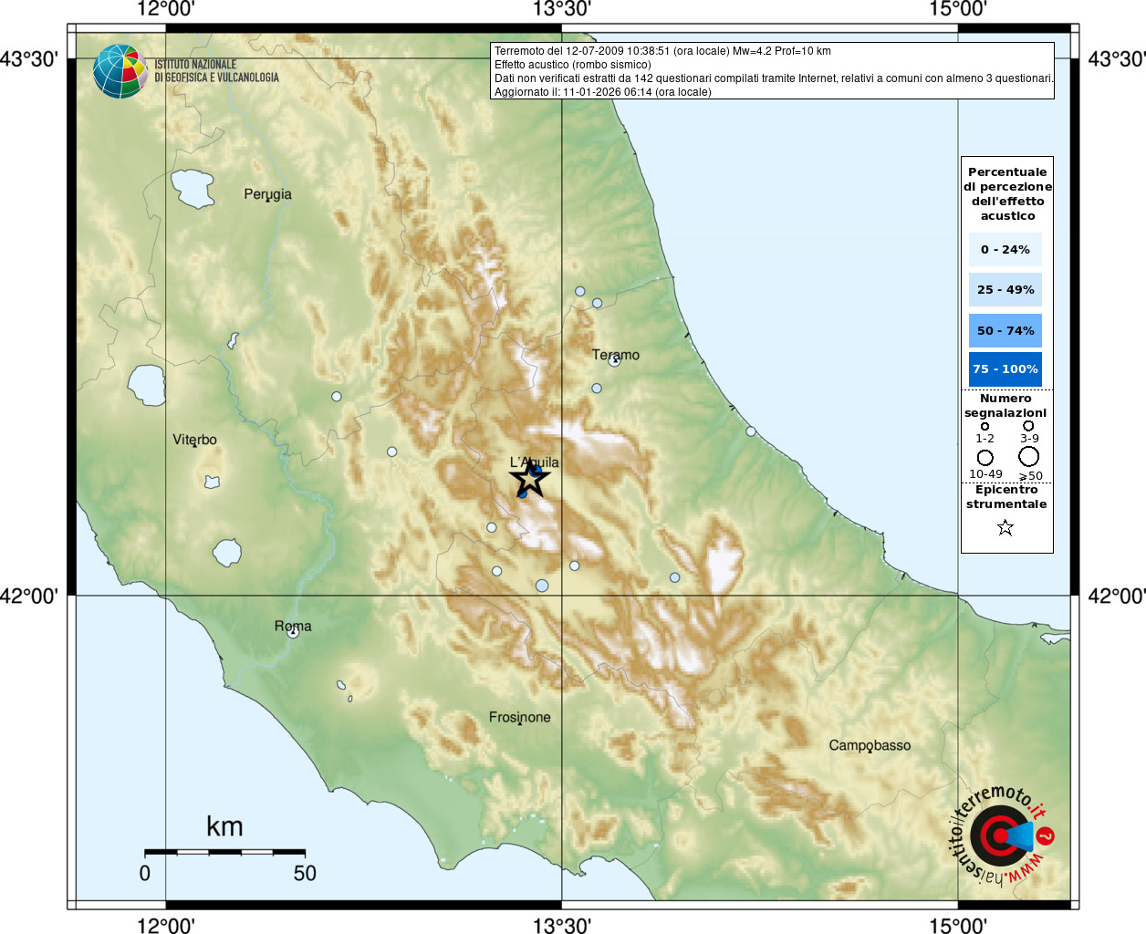Click the largest light-blue circle south of L'Aquila
Viewport: 1146px width, 934px height.
542,585
